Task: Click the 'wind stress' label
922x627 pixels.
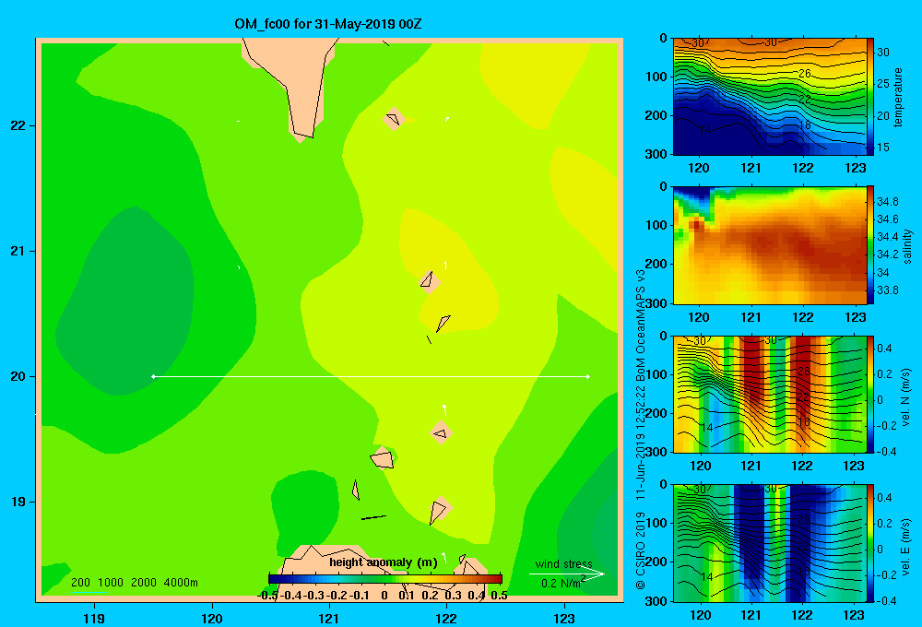Action: [x=564, y=563]
